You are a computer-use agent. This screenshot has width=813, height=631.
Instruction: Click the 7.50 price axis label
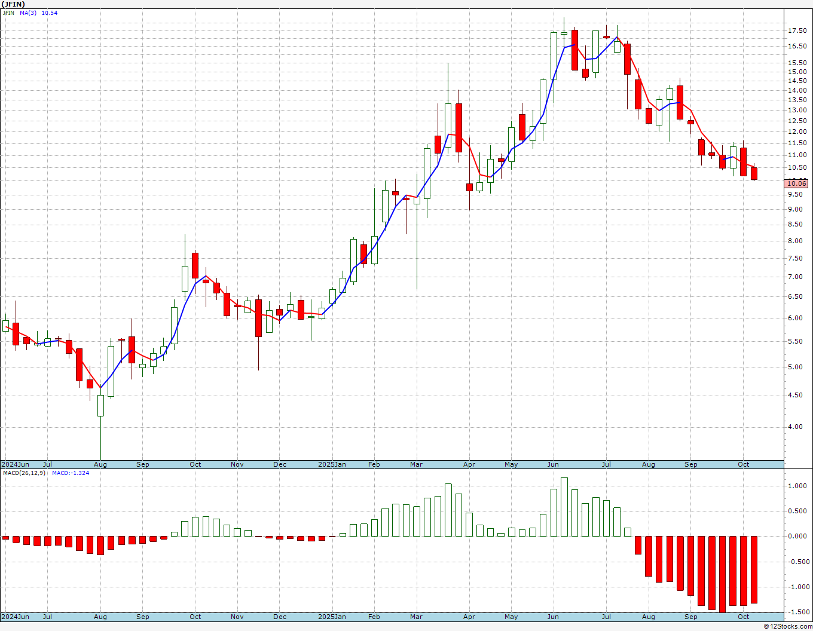pyautogui.click(x=795, y=258)
